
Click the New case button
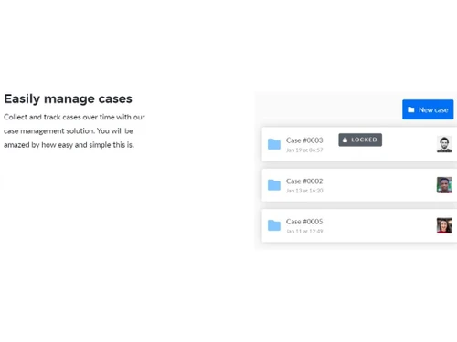428,109
